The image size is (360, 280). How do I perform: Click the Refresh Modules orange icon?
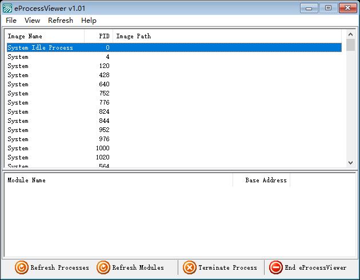pos(103,267)
